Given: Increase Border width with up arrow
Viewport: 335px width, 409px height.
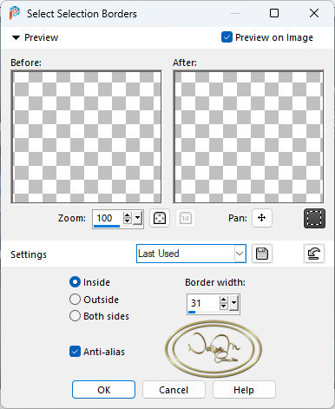Looking at the screenshot, I should [x=223, y=300].
